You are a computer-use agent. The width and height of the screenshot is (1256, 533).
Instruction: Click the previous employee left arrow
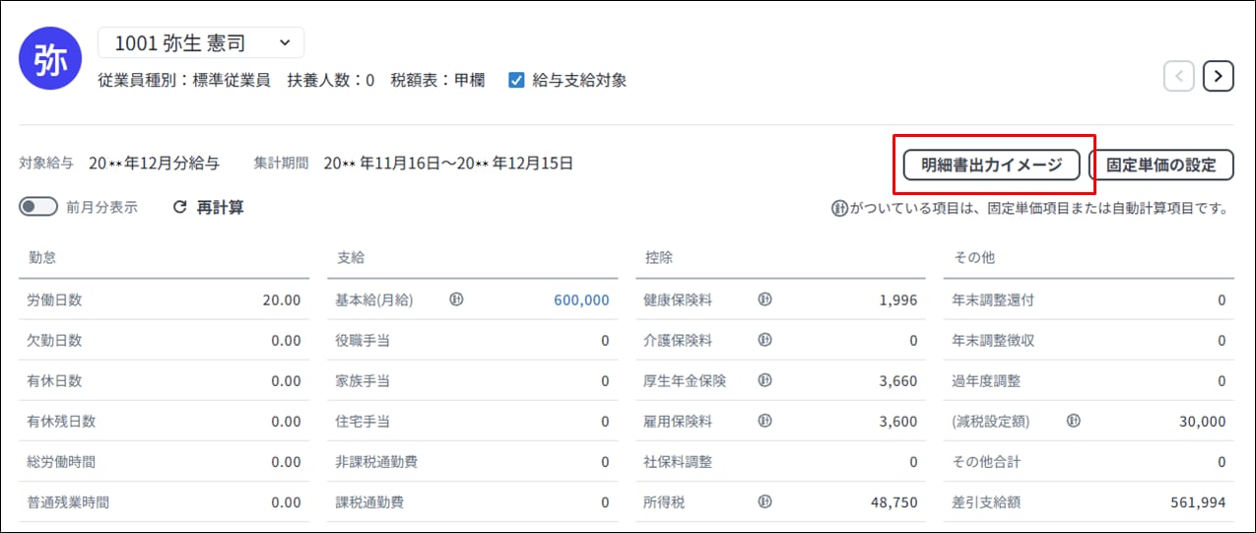tap(1178, 76)
